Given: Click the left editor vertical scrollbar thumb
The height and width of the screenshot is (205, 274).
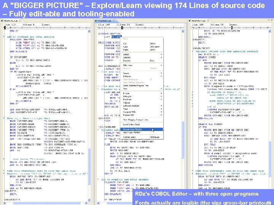Looking at the screenshot, I should (x=89, y=167).
